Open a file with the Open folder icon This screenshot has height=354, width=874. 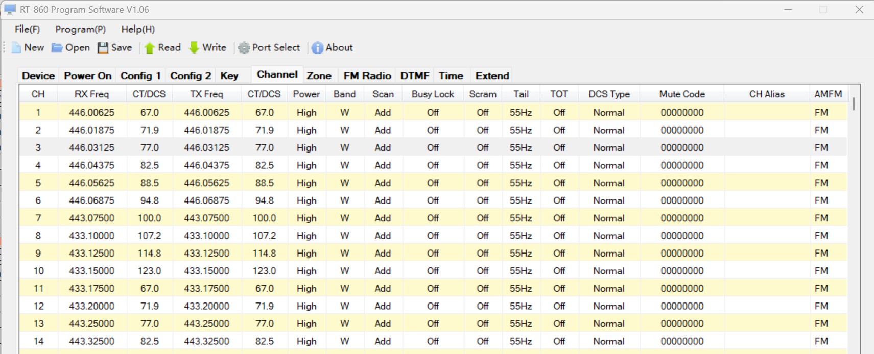tap(57, 48)
